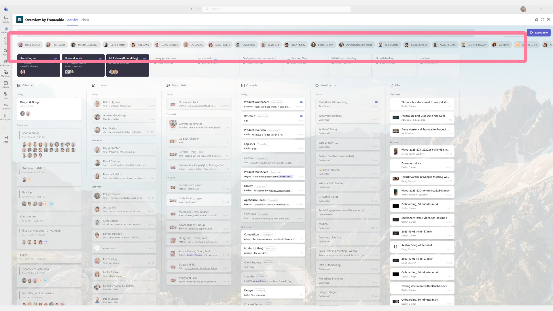Open the Apps icon at sidebar bottom

5,138
